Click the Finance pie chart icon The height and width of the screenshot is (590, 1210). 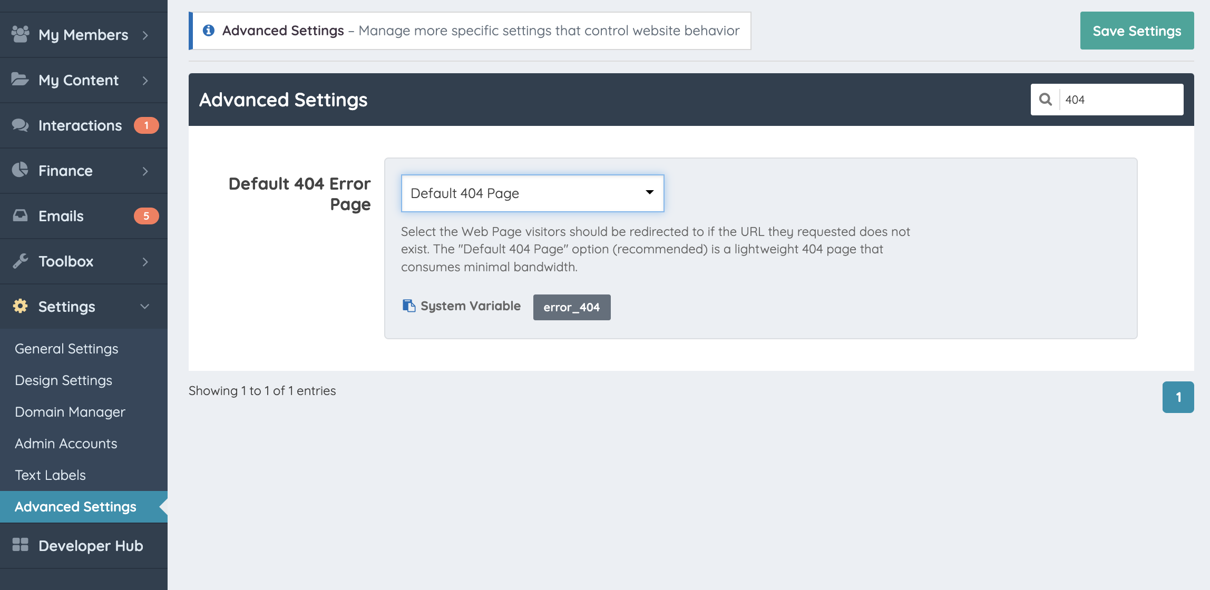[x=20, y=170]
